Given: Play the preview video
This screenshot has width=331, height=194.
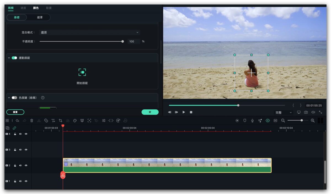Looking at the screenshot, I should pyautogui.click(x=184, y=112).
